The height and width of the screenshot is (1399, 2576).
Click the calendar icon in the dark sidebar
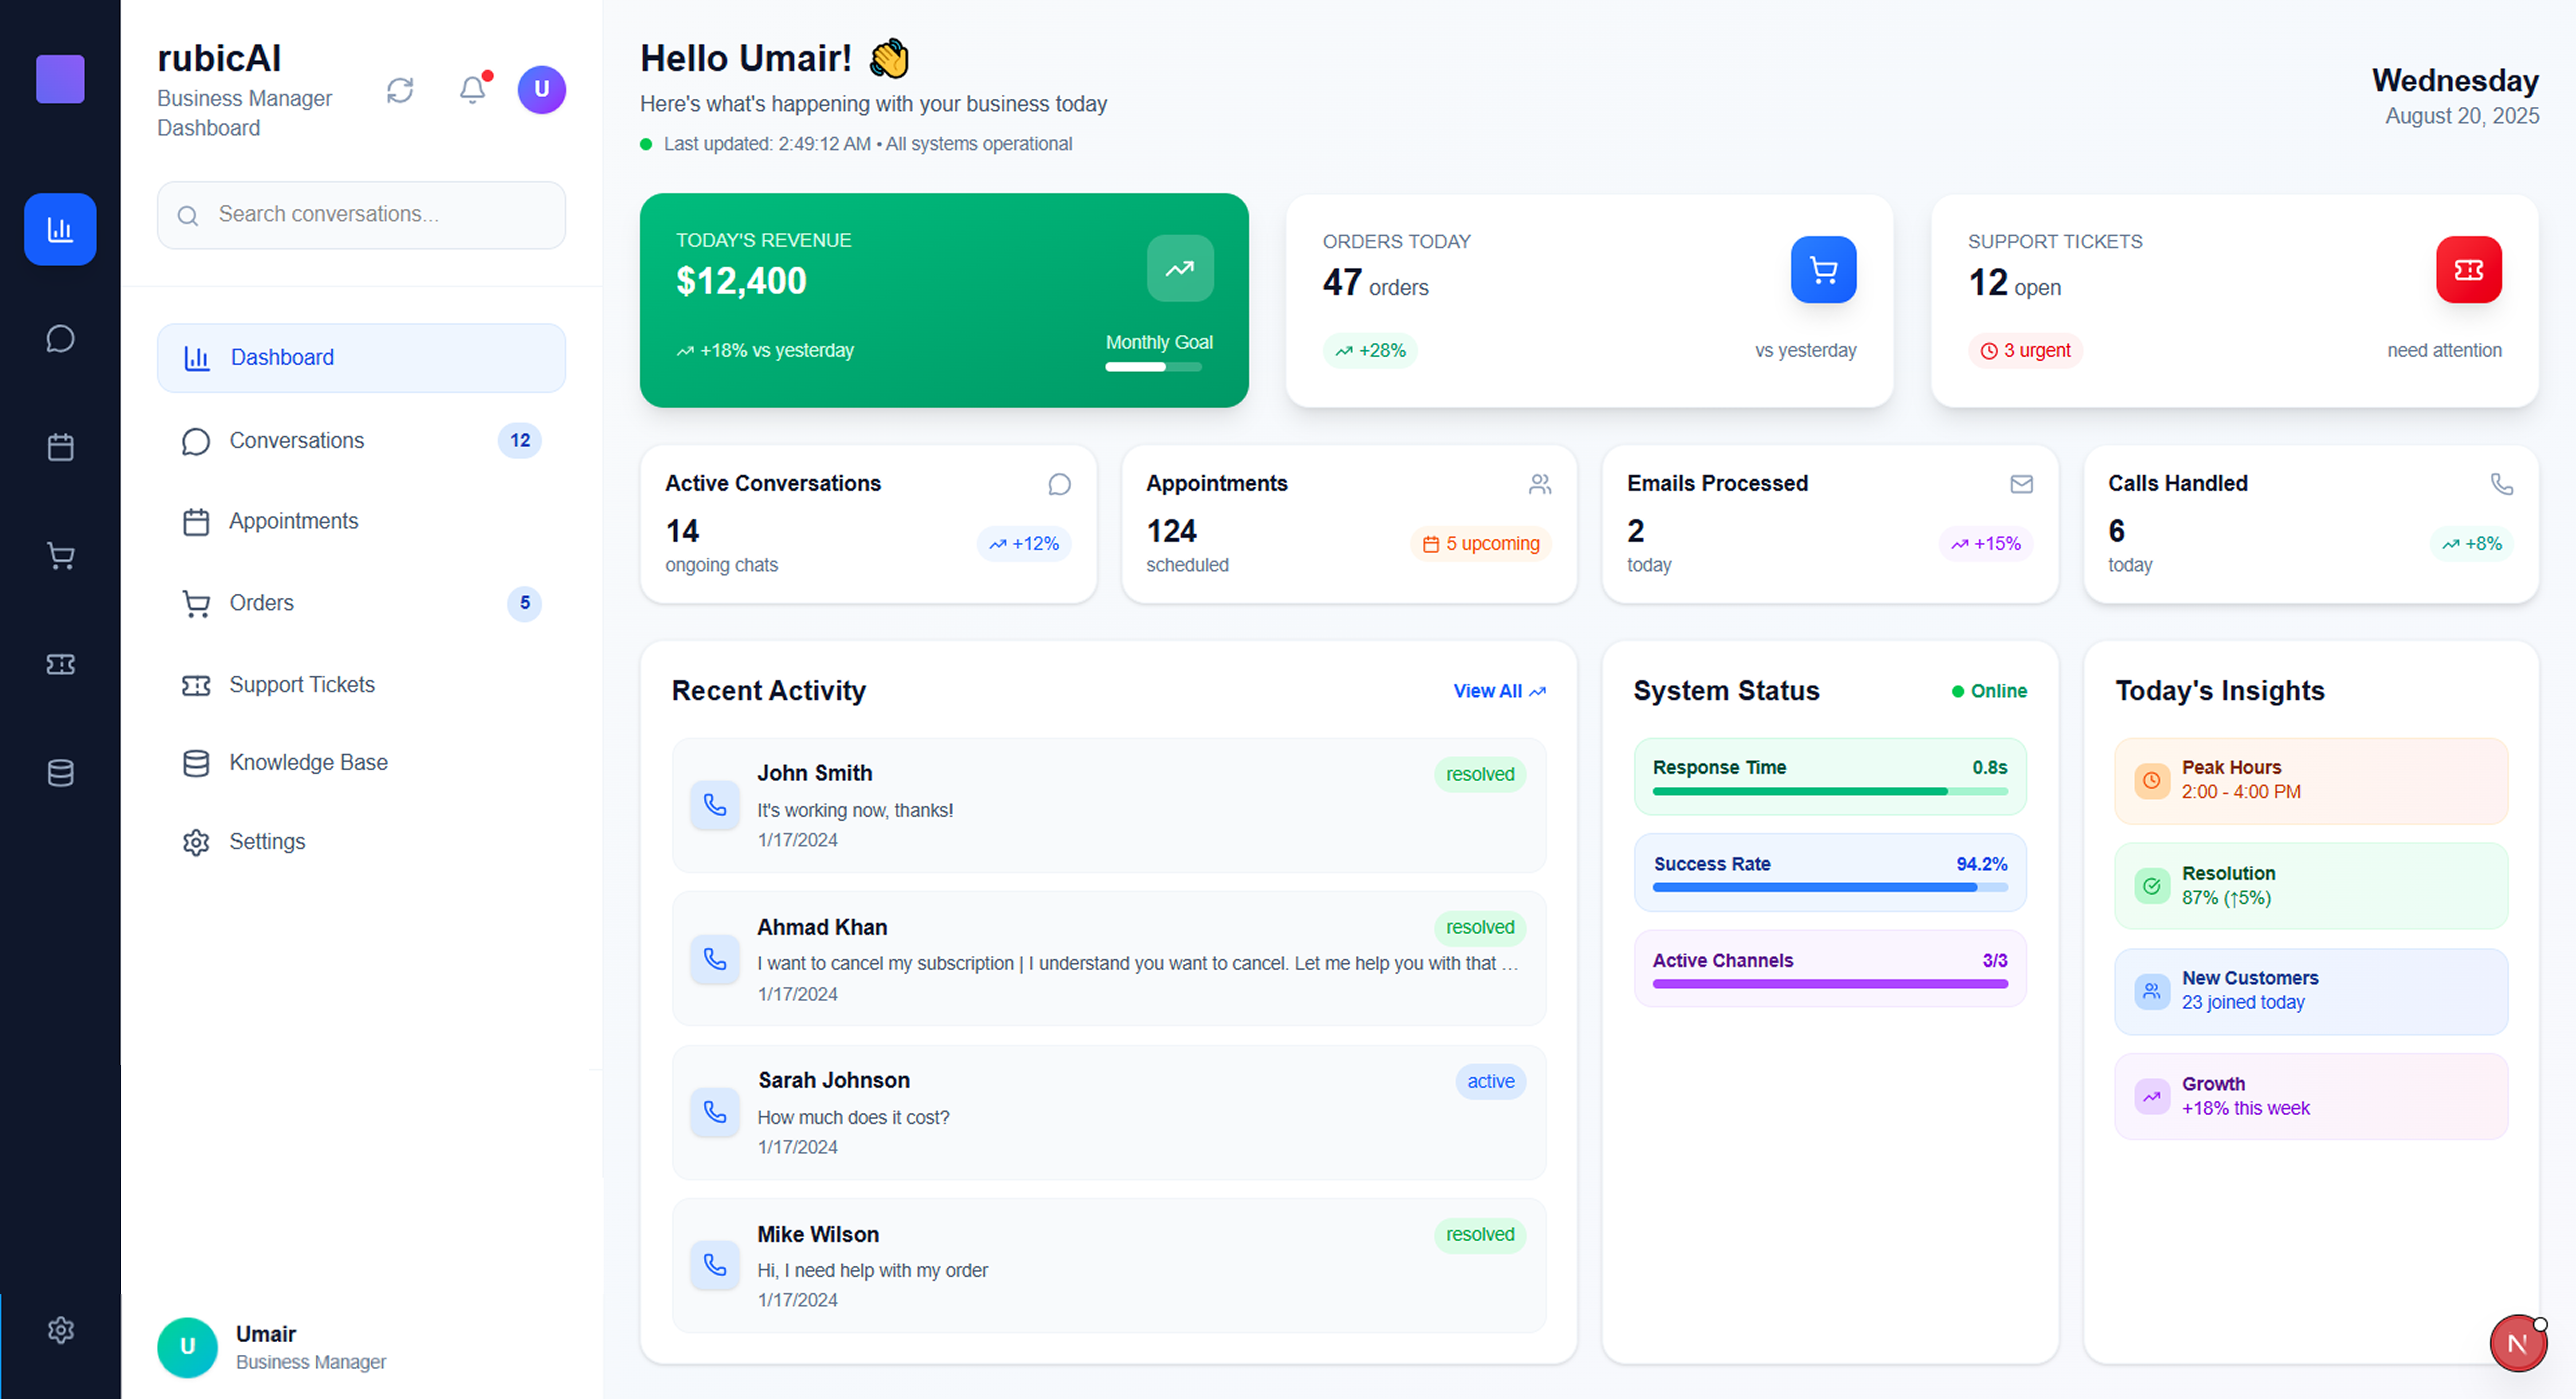click(60, 447)
